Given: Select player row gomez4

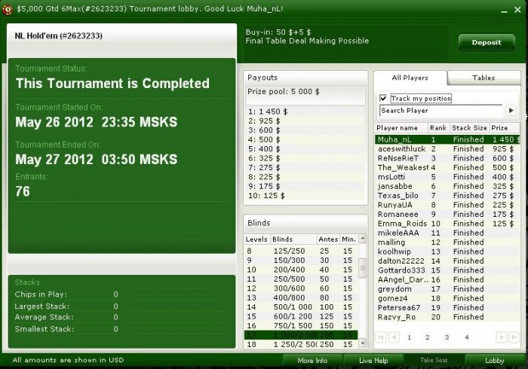Looking at the screenshot, I should tap(447, 298).
